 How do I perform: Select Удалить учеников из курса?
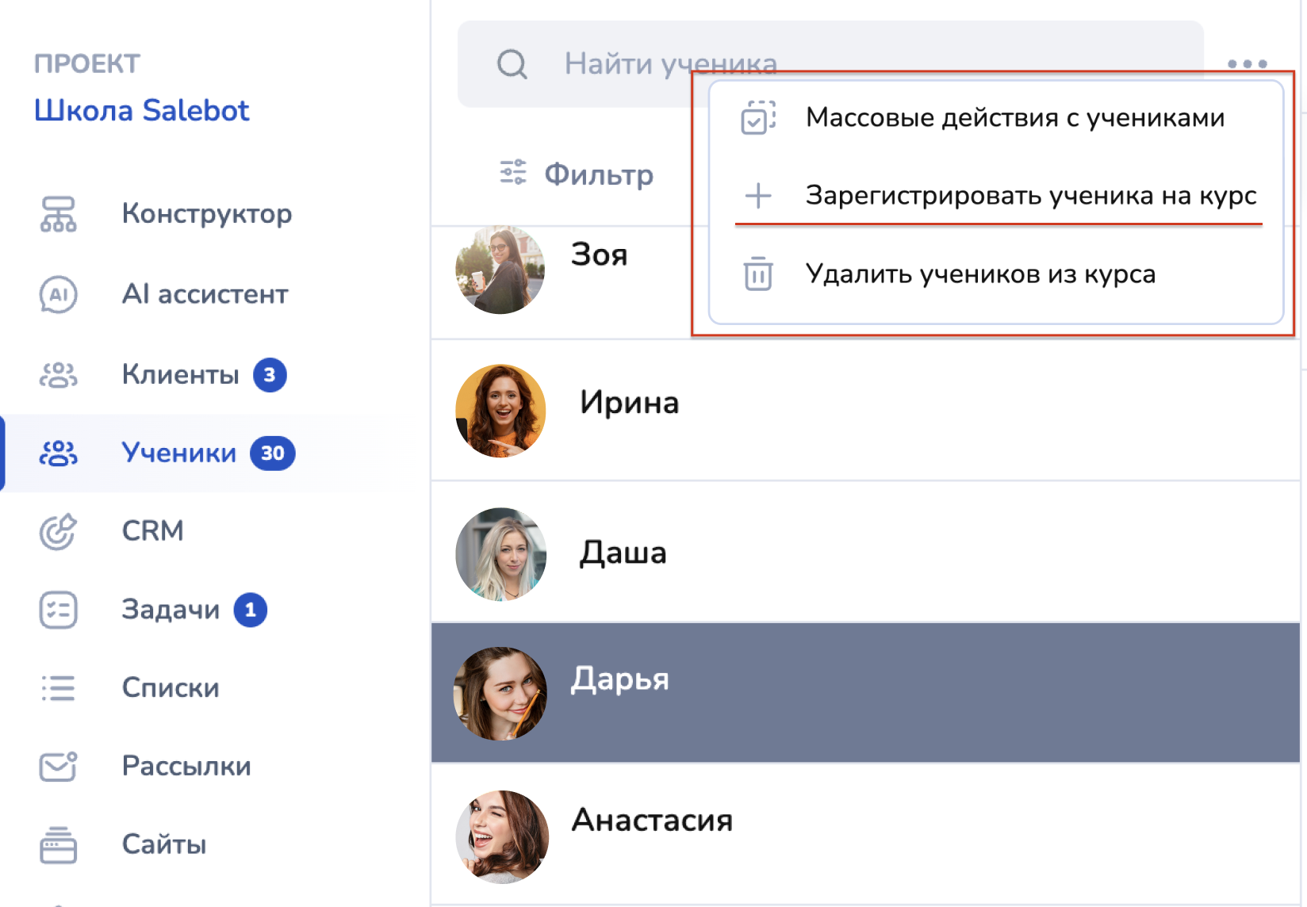coord(979,274)
